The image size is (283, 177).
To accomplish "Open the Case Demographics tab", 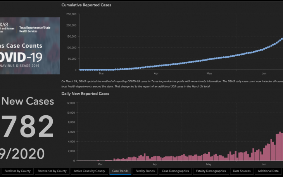I will pyautogui.click(x=175, y=171).
